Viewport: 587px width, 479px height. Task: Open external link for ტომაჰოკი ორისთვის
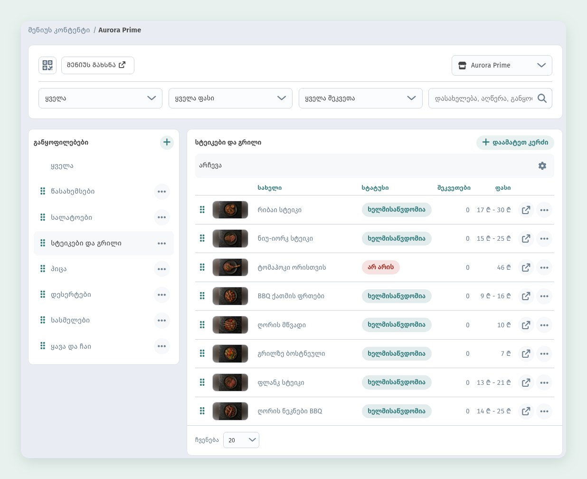tap(526, 267)
